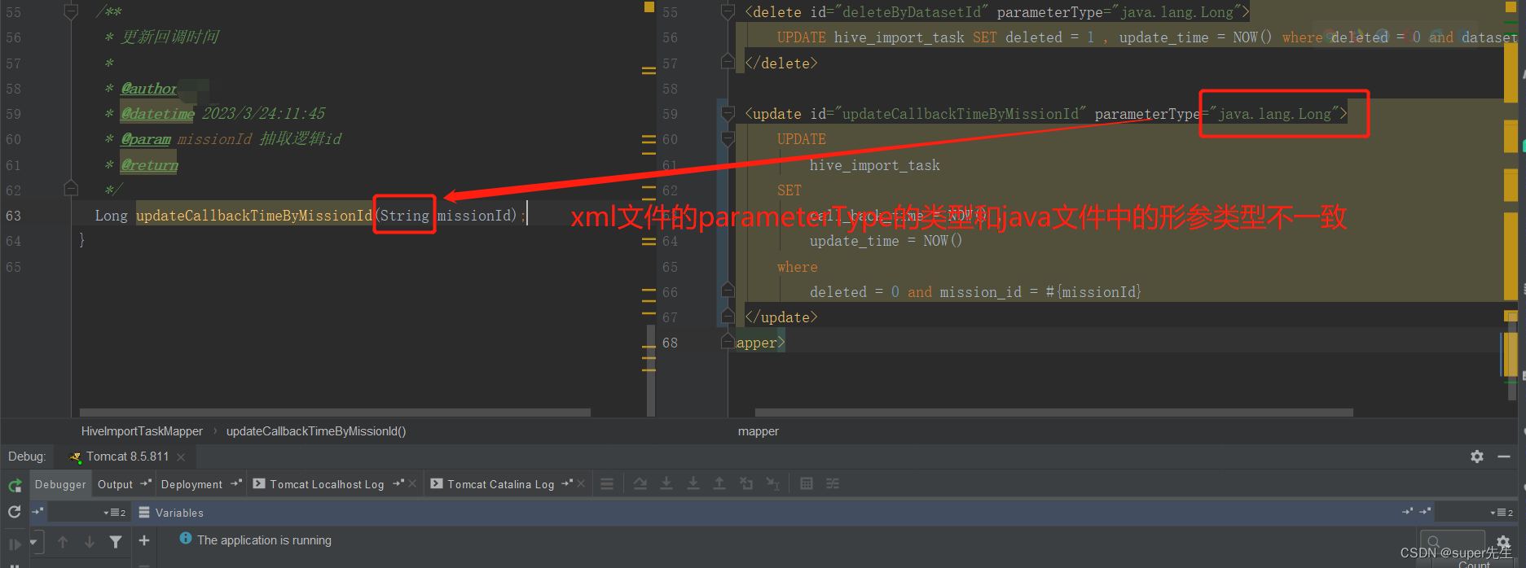Click next frame down arrow
Viewport: 1526px width, 568px height.
tap(90, 542)
